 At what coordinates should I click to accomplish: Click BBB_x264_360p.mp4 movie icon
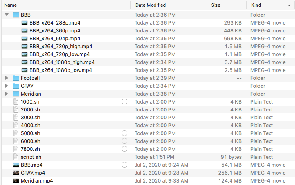25,31
